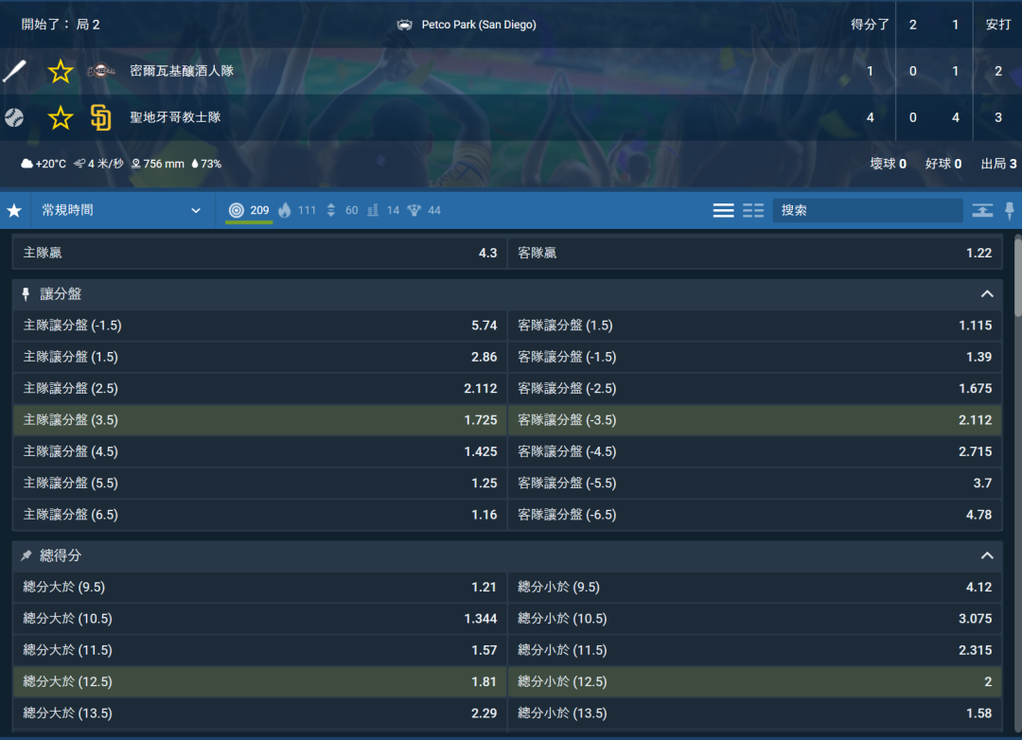Viewport: 1022px width, 740px height.
Task: Unpin the 讓分盤 market pin
Action: 26,294
